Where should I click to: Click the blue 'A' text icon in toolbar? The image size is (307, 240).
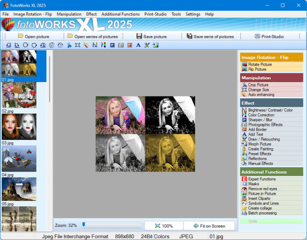click(138, 45)
